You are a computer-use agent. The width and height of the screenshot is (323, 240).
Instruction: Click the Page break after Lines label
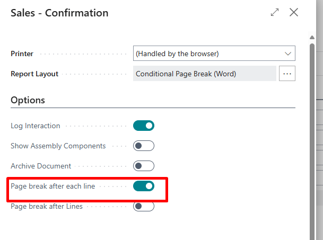[47, 206]
